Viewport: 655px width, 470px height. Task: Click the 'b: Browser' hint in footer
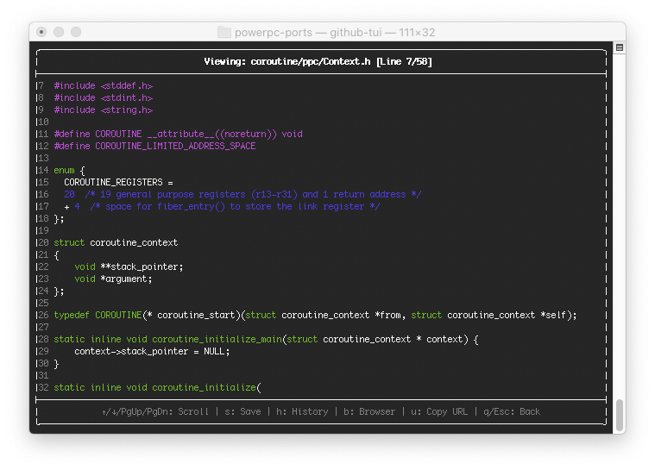point(369,411)
